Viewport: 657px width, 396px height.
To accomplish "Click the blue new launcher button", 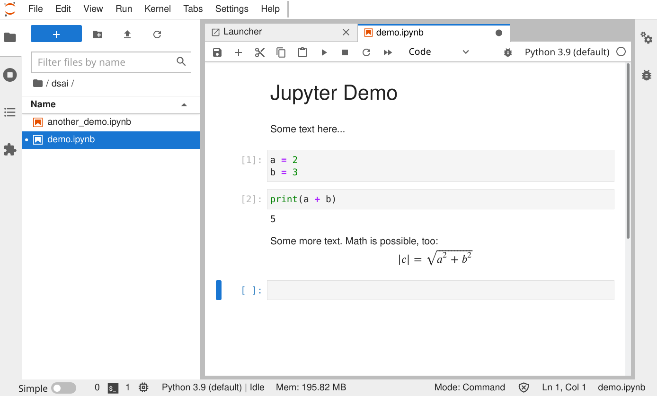I will pyautogui.click(x=56, y=34).
